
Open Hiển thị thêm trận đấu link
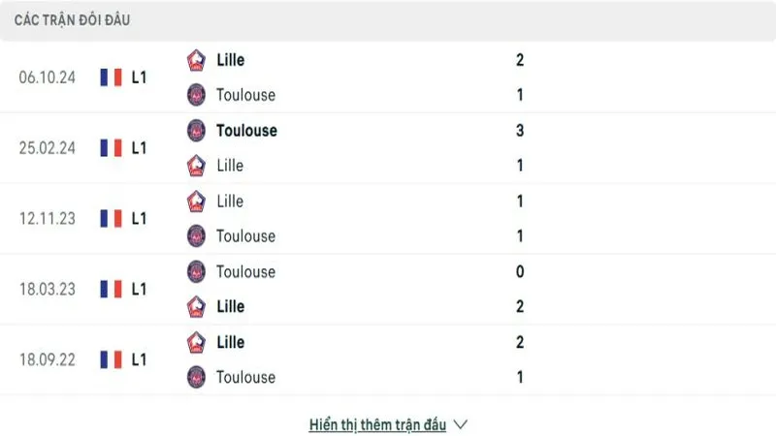(377, 425)
